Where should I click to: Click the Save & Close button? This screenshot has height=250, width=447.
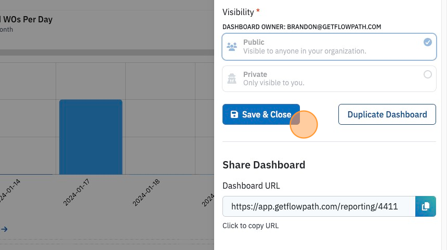tap(261, 114)
